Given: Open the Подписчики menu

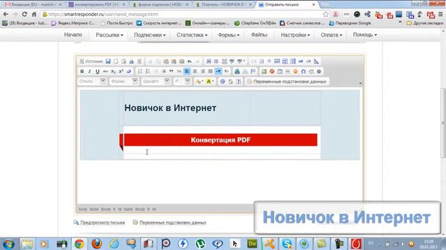Looking at the screenshot, I should click(x=150, y=35).
